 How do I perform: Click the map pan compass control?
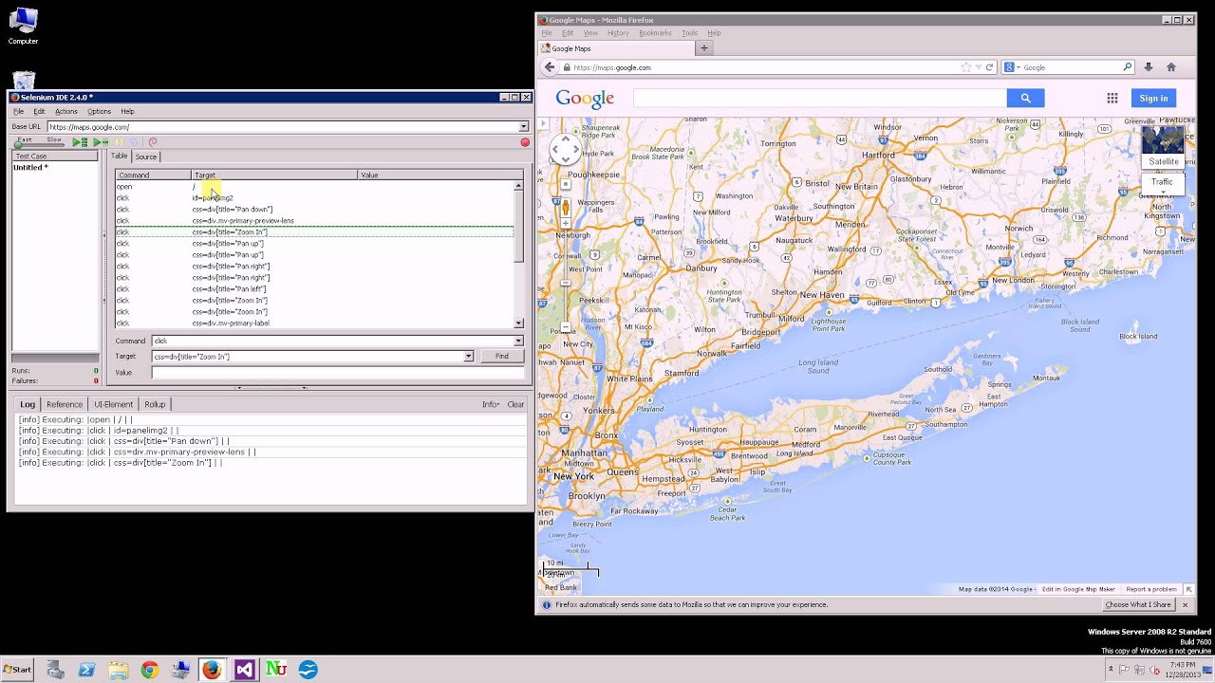566,148
